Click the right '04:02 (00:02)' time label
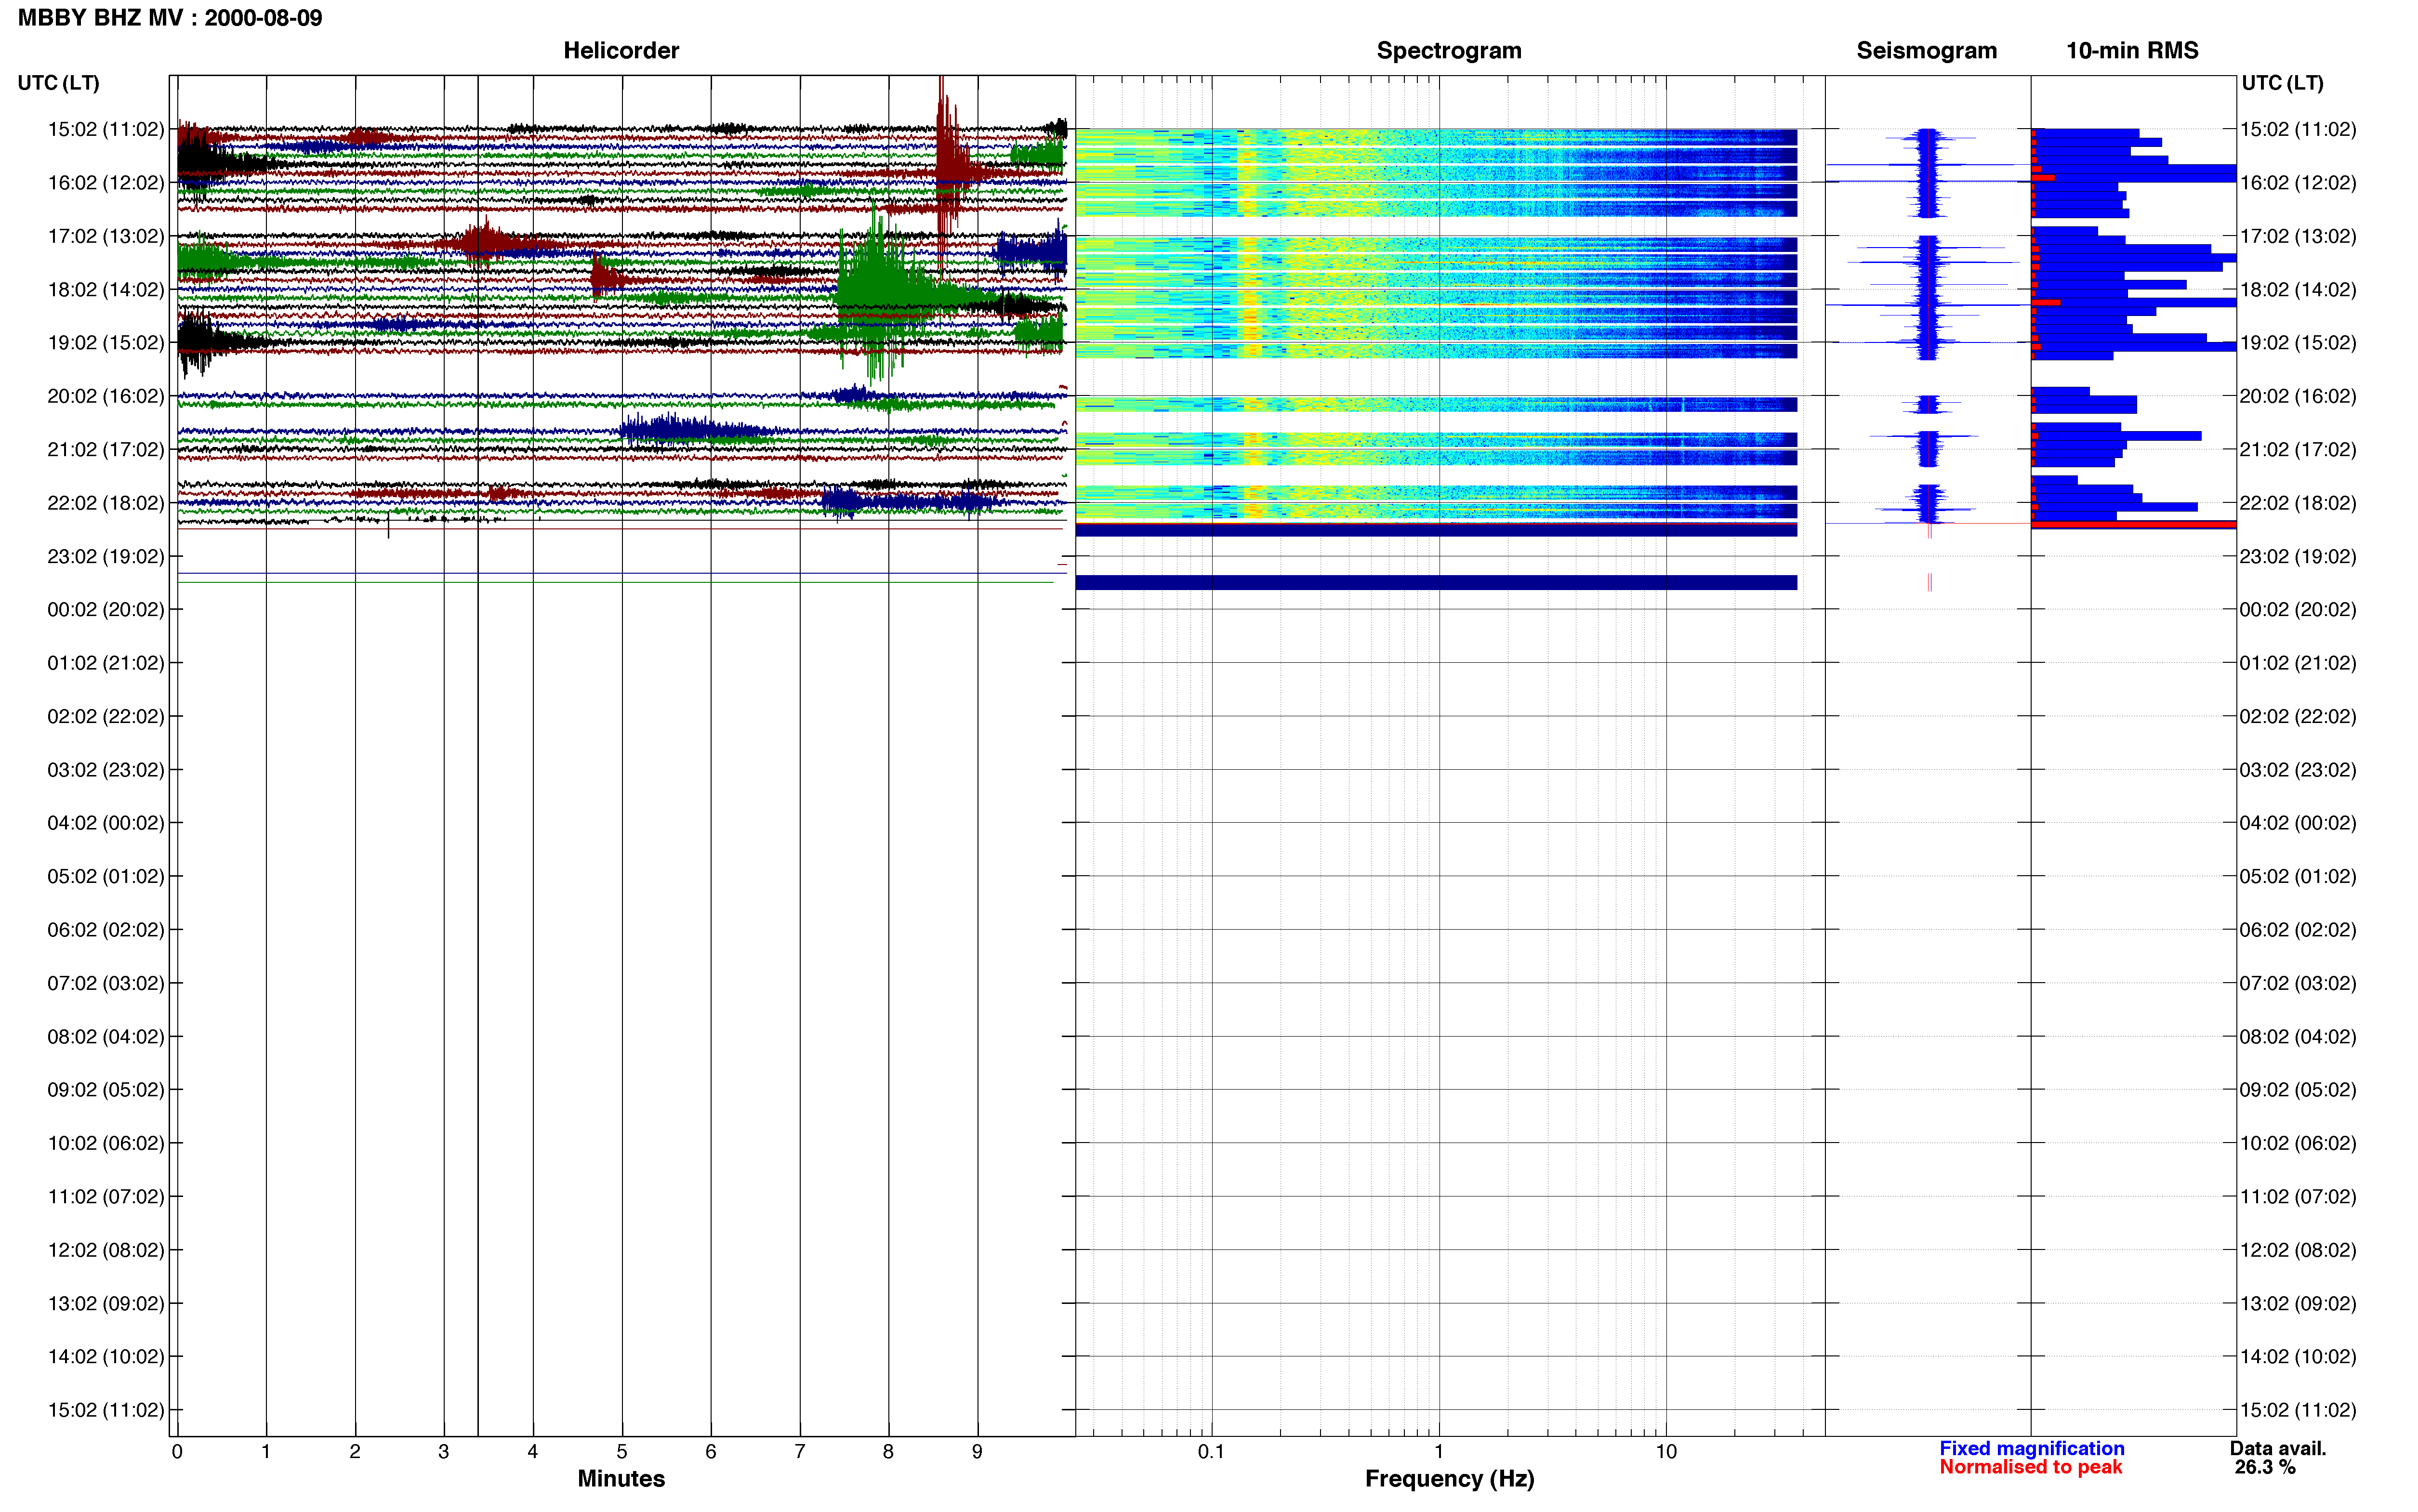The image size is (2418, 1512). click(x=2298, y=822)
